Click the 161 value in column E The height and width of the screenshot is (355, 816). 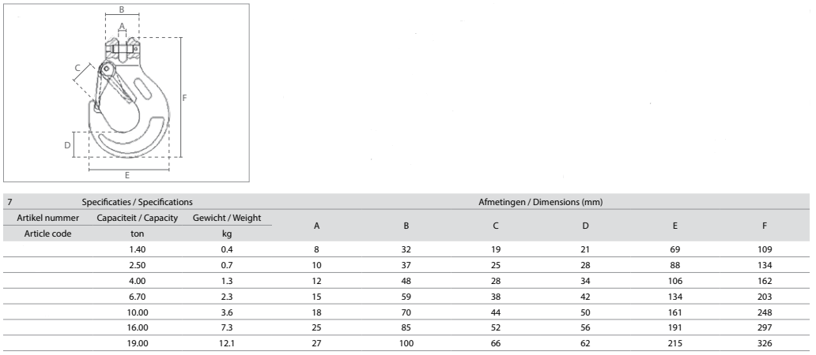675,312
